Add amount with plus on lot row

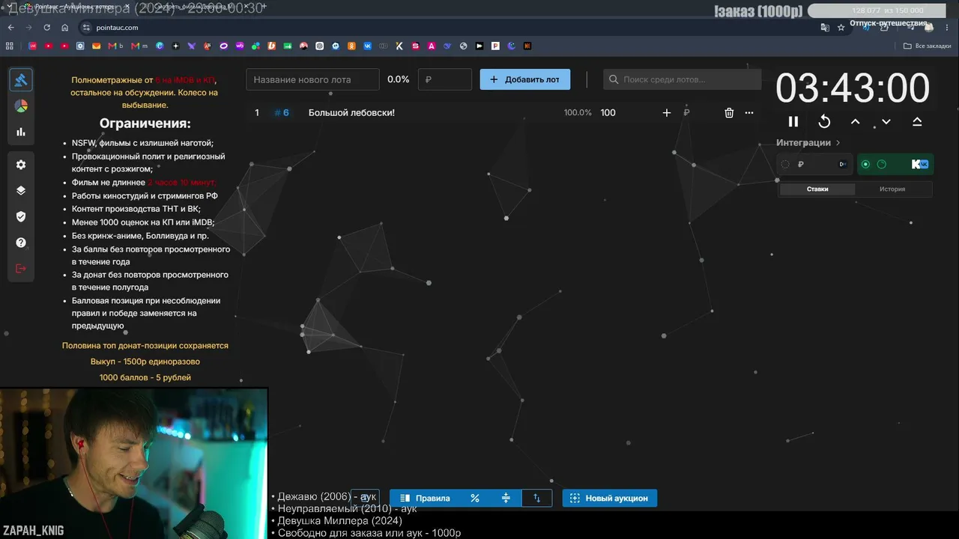tap(667, 112)
